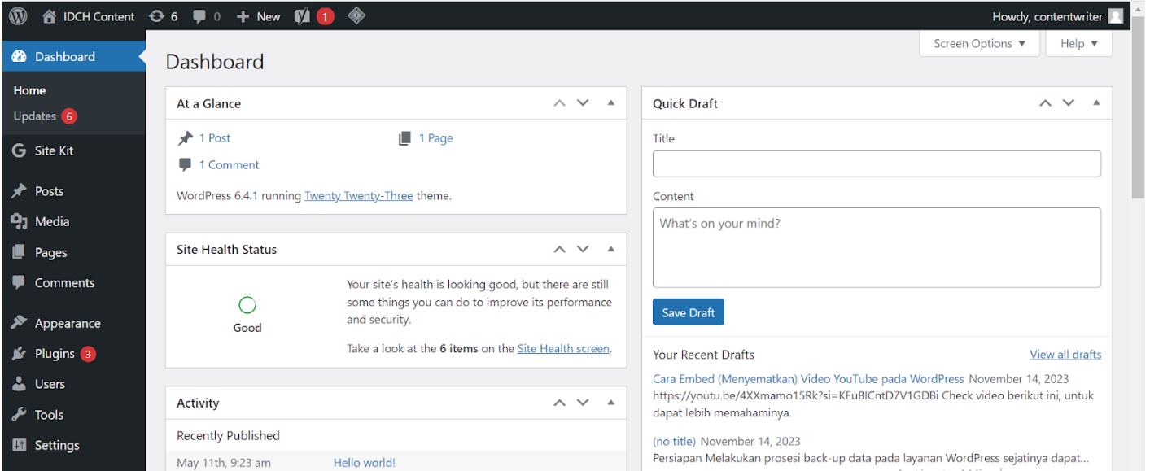The image size is (1150, 471).
Task: Open the Screen Options dropdown
Action: (x=978, y=43)
